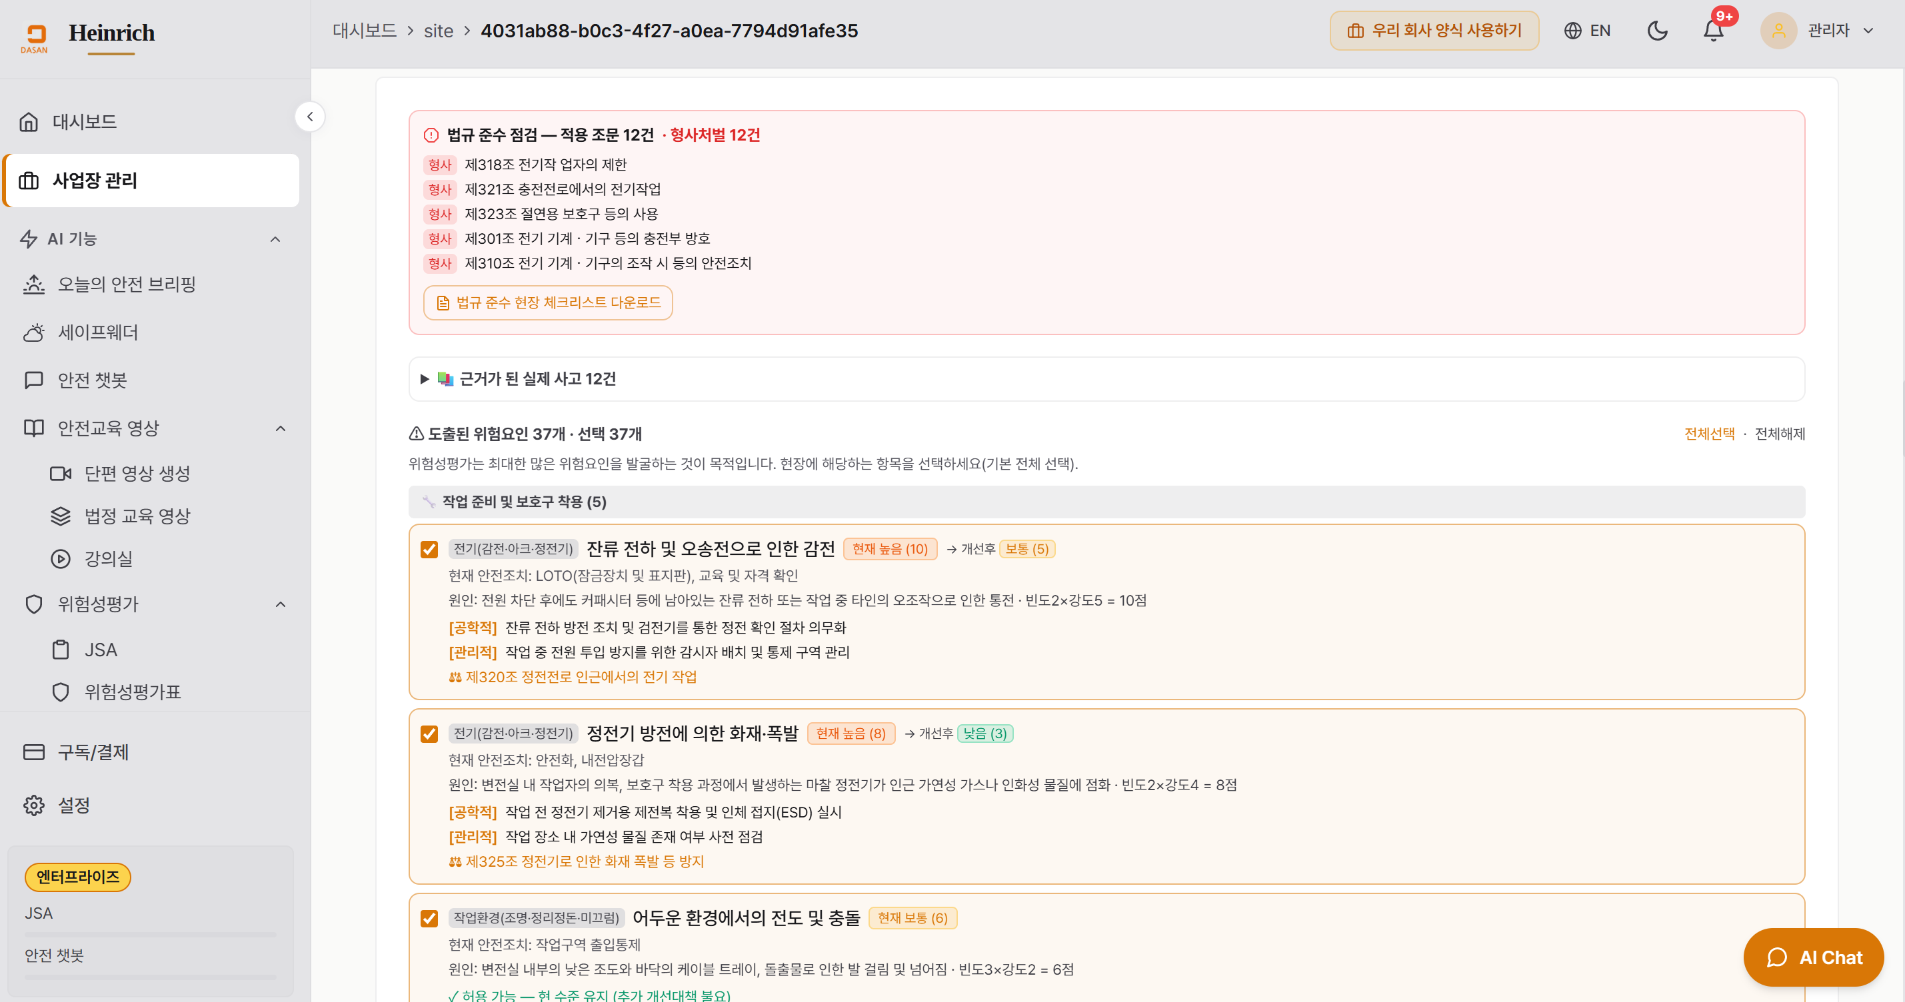Click the 우리 회사 양식 사용하기 button

1434,30
